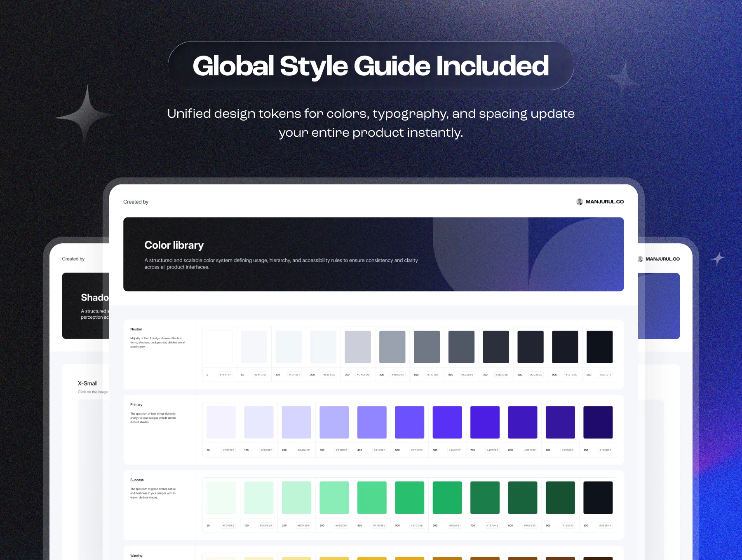The image size is (742, 560).
Task: Click the #222530 hex code label
Action: click(x=536, y=375)
